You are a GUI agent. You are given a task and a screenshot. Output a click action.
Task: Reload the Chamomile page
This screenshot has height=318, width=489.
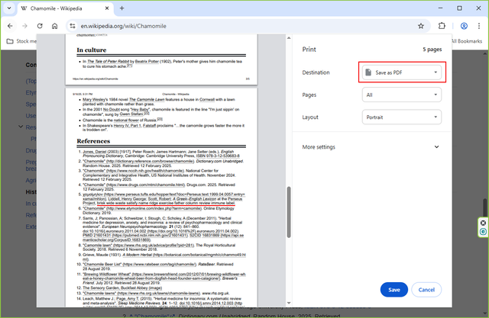pyautogui.click(x=40, y=26)
